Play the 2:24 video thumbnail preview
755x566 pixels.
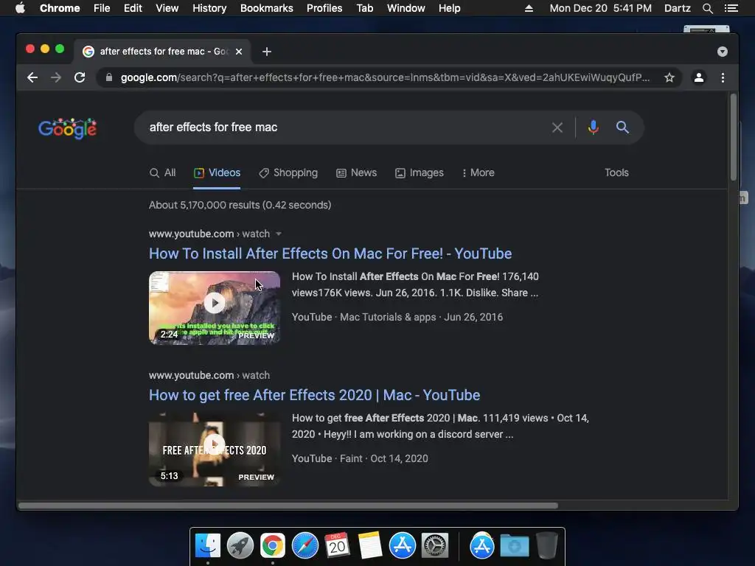215,308
